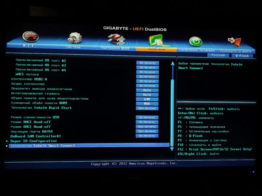Screen dimensions: 262x196
Task: Click the settings list scrollbar thumb
Action: pyautogui.click(x=172, y=113)
